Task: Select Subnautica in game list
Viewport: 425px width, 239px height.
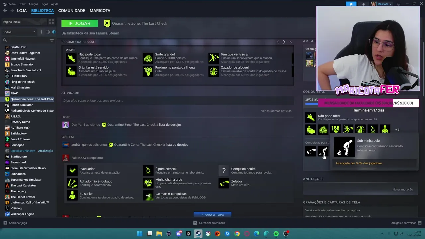Action: click(x=18, y=174)
